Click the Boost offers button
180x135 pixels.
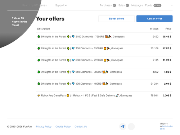(x=116, y=19)
